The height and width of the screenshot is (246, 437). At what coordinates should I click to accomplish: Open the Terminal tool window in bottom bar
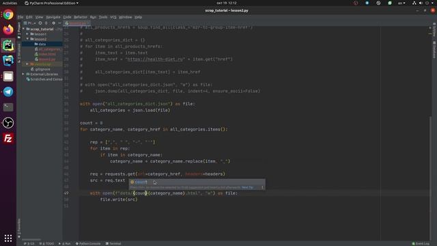(x=113, y=243)
